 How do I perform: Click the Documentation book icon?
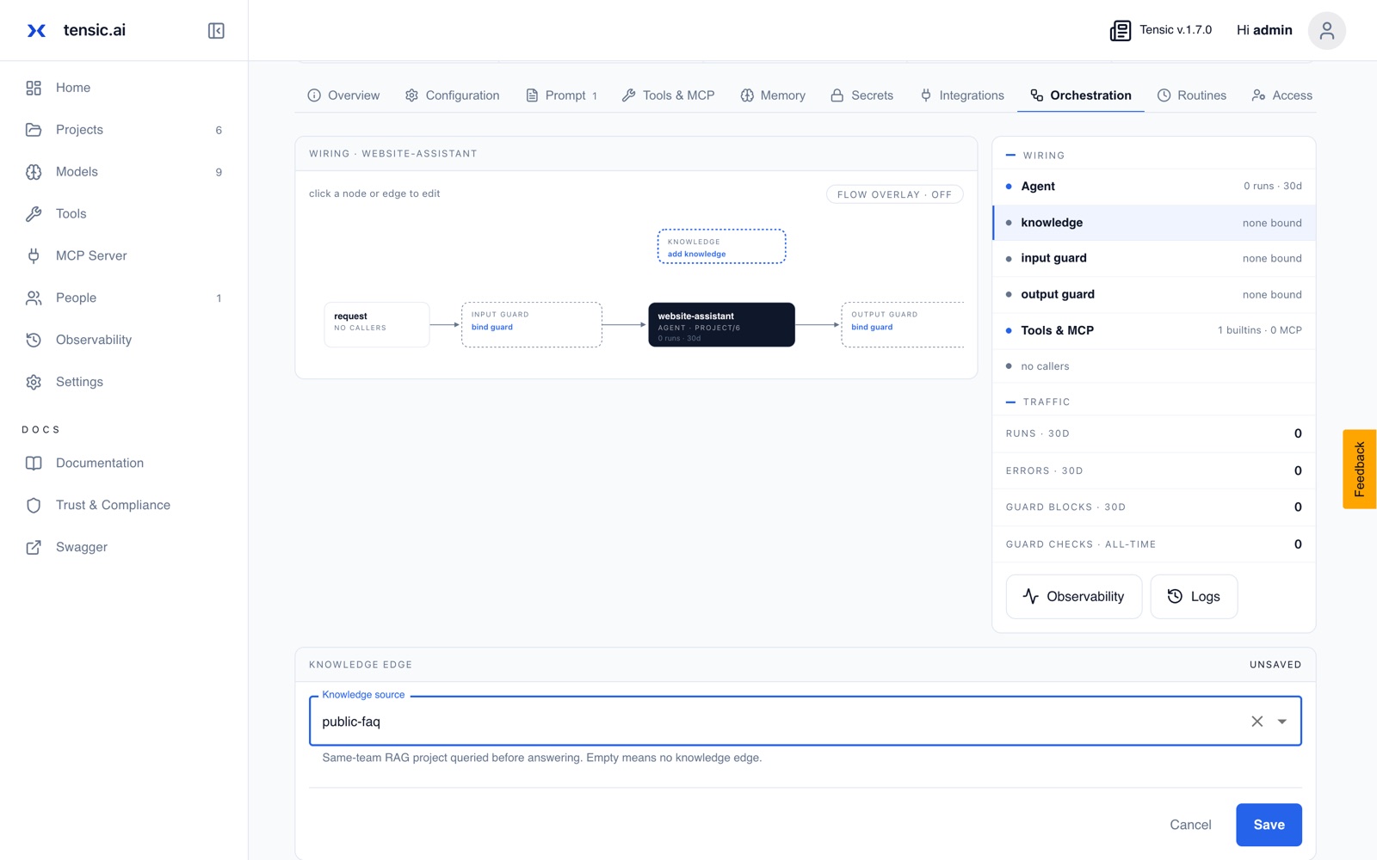34,463
